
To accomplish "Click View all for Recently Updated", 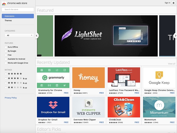I will coord(172,64).
